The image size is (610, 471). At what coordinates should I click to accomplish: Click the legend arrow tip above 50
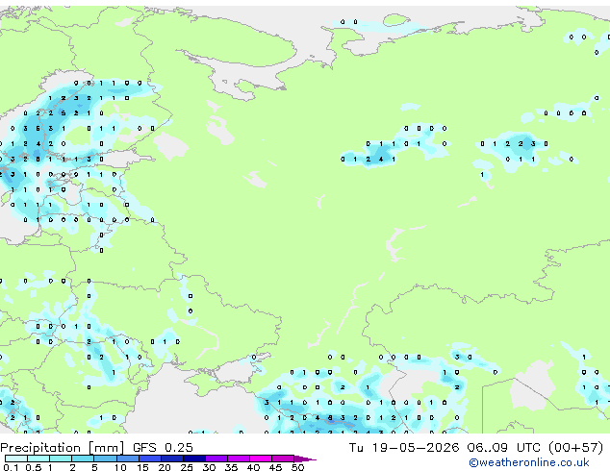(305, 459)
